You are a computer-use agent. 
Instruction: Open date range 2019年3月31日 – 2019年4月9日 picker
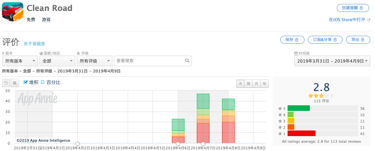click(x=332, y=61)
